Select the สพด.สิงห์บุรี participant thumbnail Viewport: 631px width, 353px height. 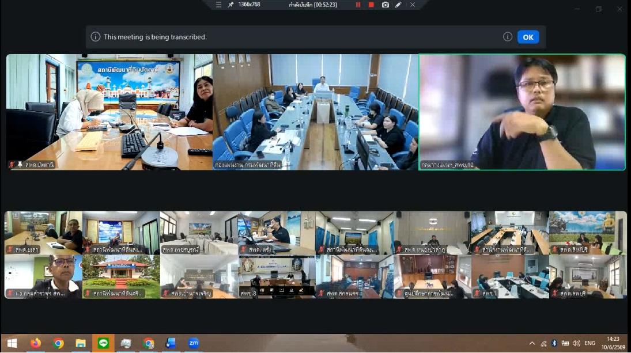pyautogui.click(x=588, y=233)
